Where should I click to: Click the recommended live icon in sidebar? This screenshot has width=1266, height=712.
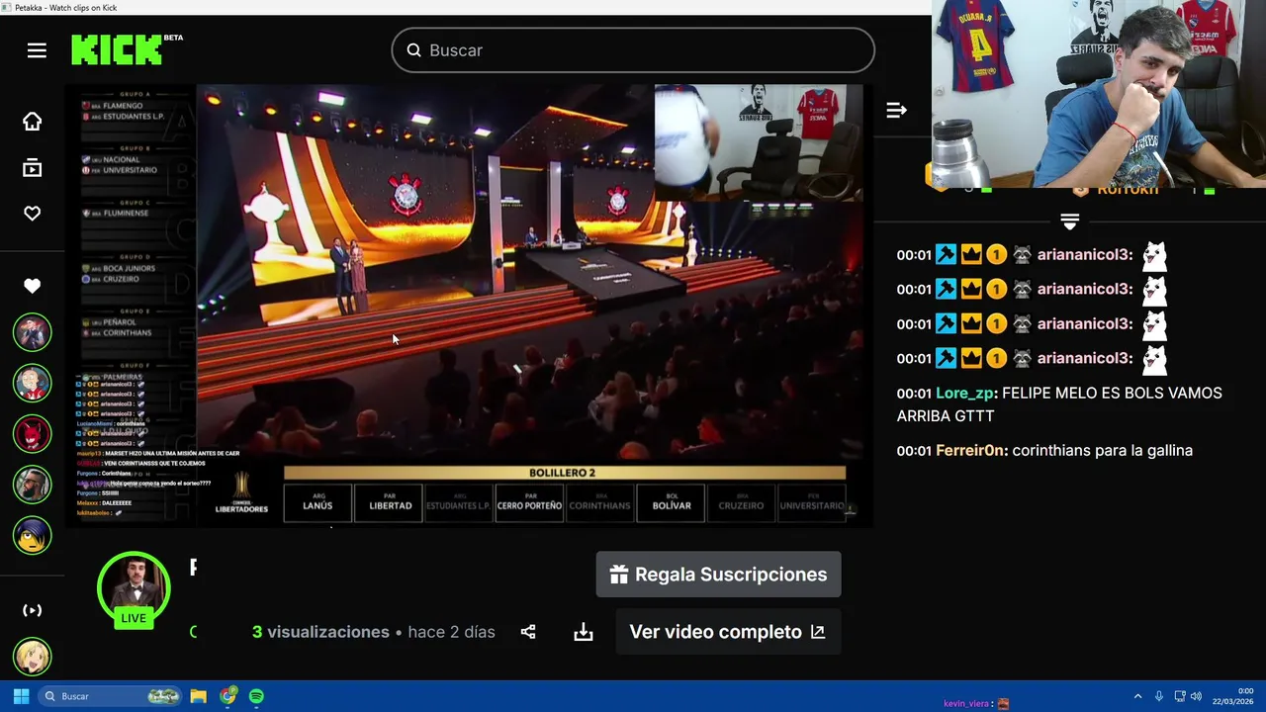coord(33,610)
